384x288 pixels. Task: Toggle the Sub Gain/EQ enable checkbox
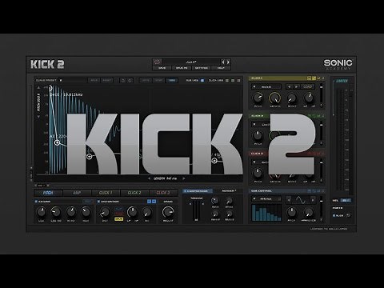click(36, 202)
